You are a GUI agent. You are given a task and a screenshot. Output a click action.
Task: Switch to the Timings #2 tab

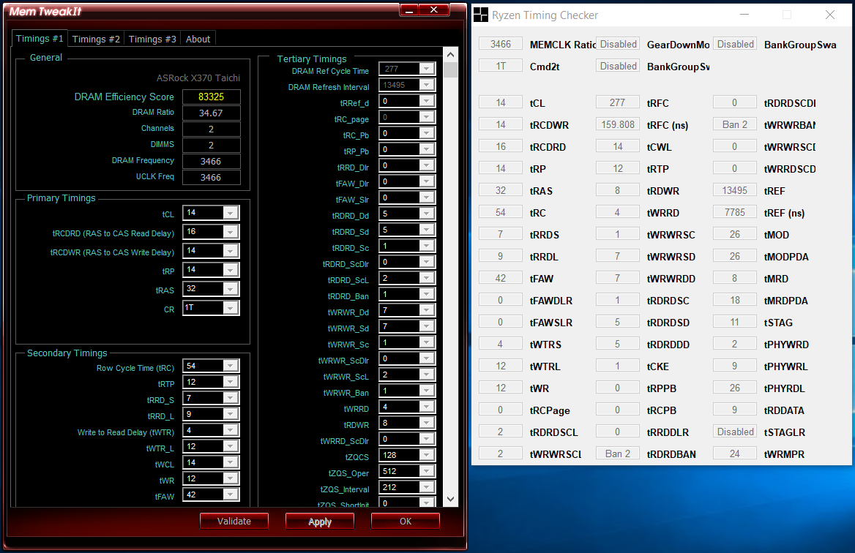(x=96, y=39)
